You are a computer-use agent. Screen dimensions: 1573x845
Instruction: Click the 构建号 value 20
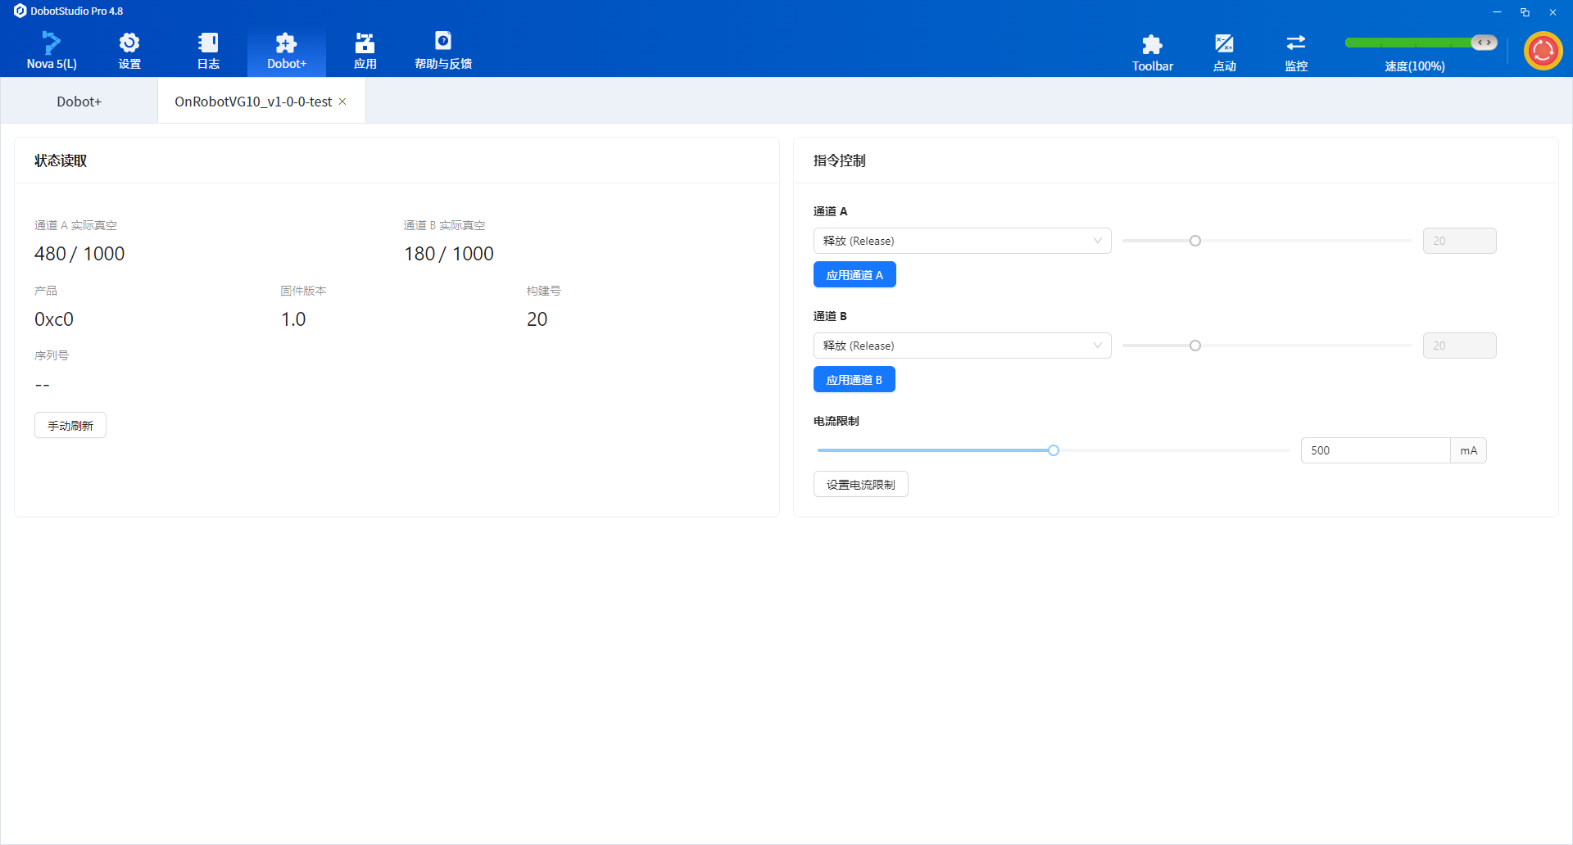click(537, 319)
